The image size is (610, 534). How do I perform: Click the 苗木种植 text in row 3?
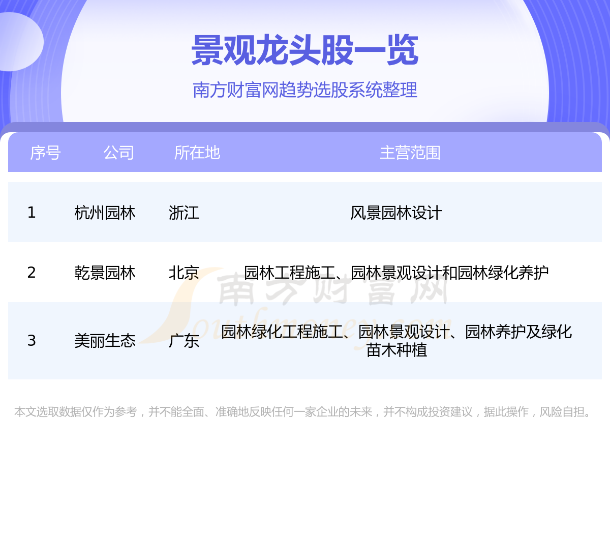(396, 350)
